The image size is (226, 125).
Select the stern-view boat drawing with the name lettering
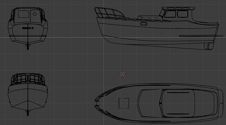pos(28,28)
